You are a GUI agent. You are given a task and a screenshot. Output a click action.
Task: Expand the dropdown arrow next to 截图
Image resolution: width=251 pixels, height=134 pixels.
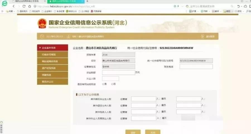[232, 11]
